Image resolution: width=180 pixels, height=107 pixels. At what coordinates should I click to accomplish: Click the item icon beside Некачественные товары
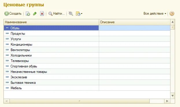[7, 71]
